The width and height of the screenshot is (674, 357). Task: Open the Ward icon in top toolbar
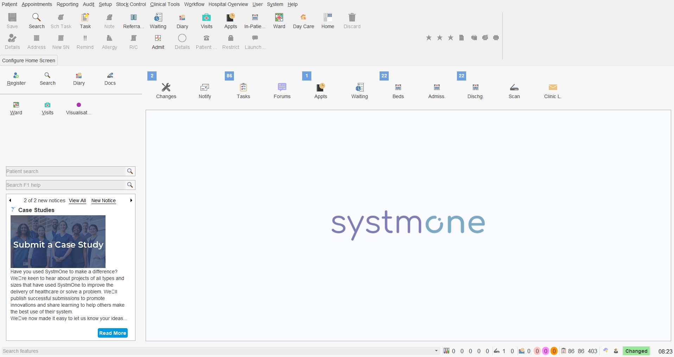(279, 21)
